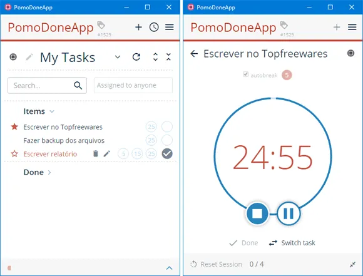Toggle the autobreak checkbox

click(x=245, y=74)
